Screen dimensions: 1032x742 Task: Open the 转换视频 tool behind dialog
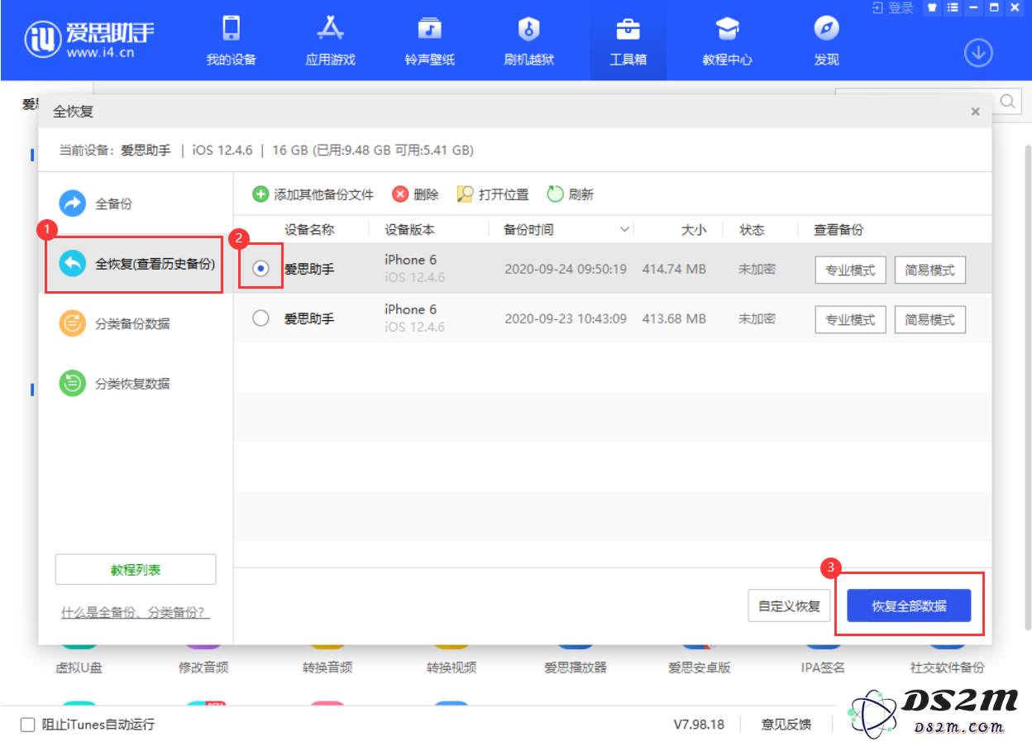[451, 667]
